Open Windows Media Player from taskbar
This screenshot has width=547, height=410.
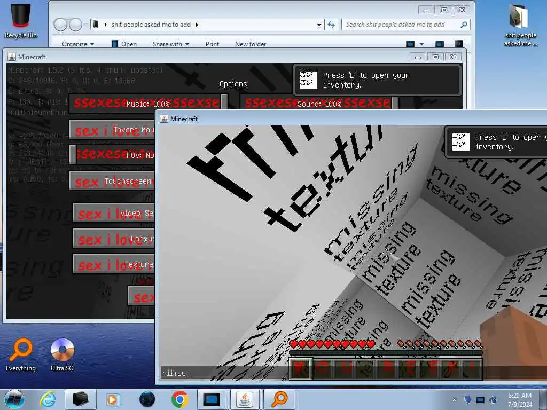(113, 399)
